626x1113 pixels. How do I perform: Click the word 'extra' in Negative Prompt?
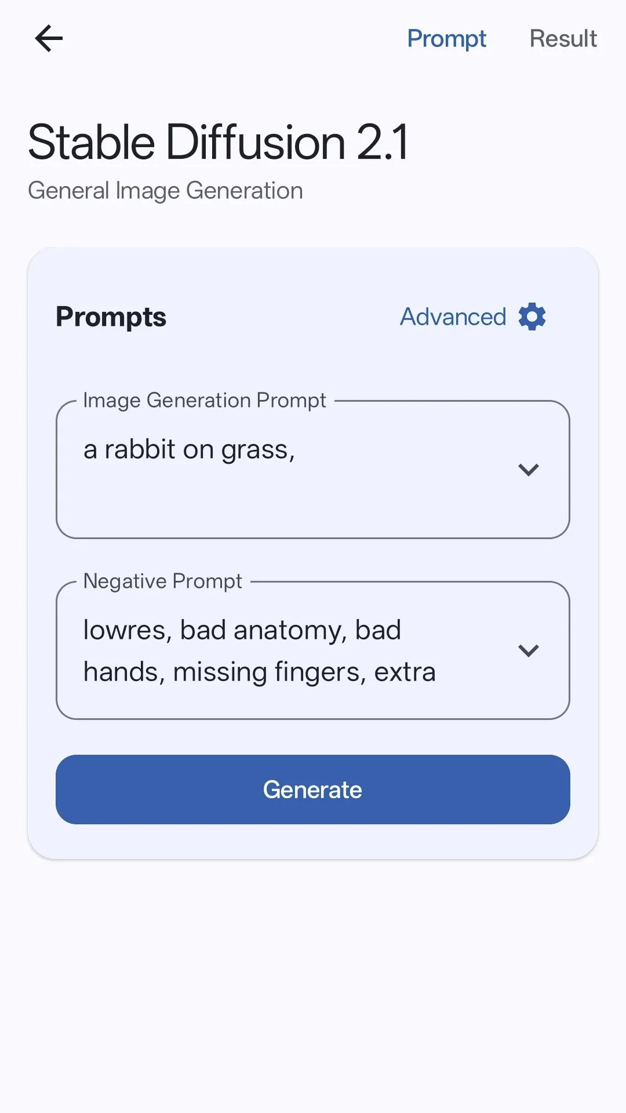[x=405, y=672]
